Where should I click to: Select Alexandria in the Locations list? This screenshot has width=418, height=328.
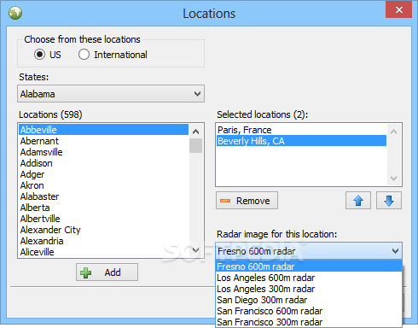click(103, 241)
